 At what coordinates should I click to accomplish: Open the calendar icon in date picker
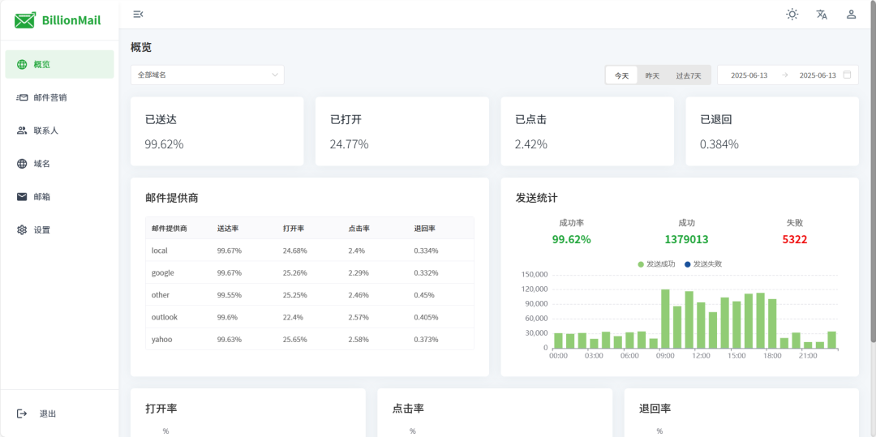[x=847, y=75]
